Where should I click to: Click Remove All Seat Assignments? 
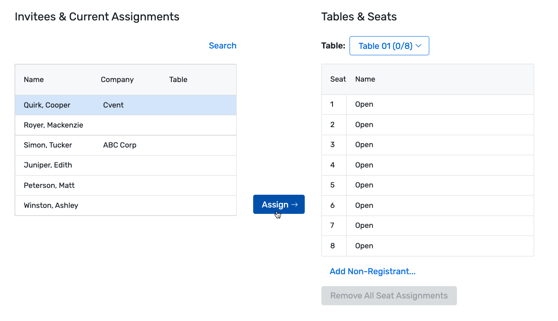click(x=389, y=295)
